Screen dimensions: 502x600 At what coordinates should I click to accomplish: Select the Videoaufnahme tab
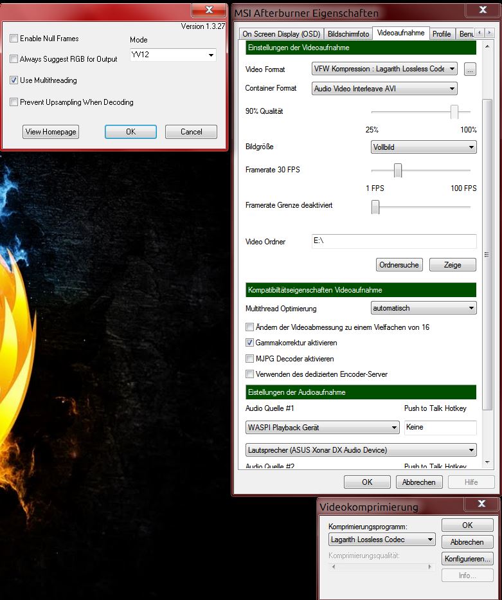[400, 33]
